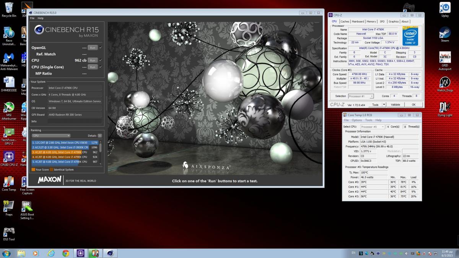Image resolution: width=459 pixels, height=258 pixels.
Task: Select the ΣΗΜΕΙΩΣΕΙΣ document on the desktop
Action: point(9,85)
